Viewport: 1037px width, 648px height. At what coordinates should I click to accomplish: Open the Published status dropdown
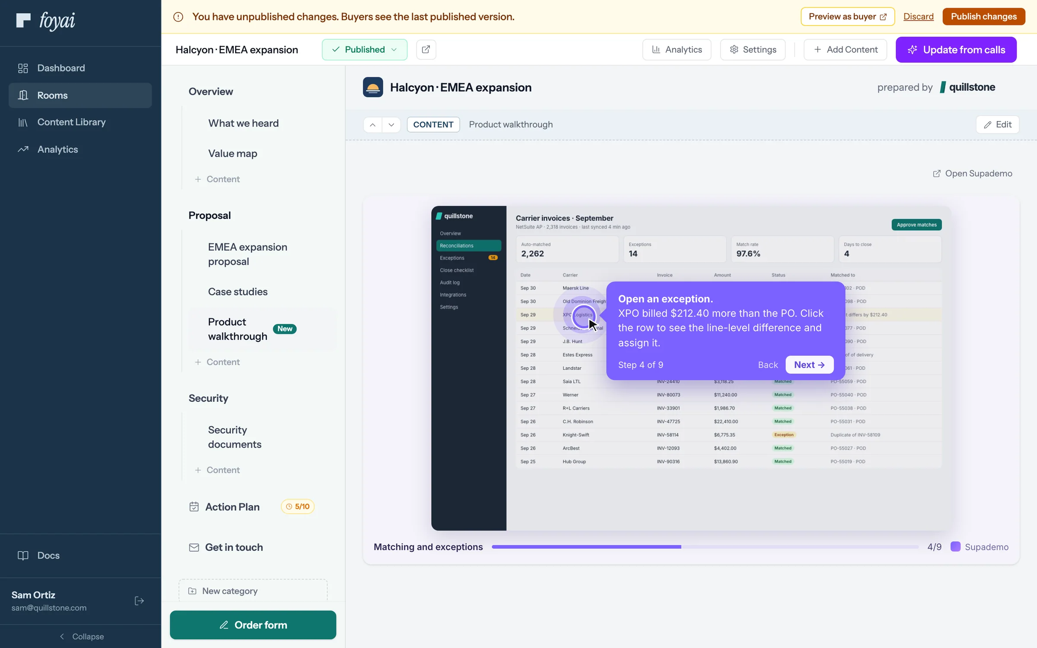pos(364,50)
